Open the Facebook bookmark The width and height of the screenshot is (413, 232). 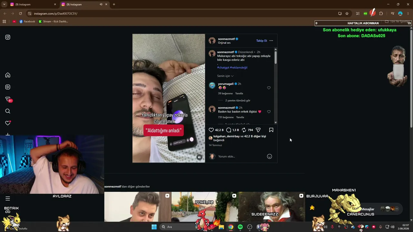click(x=27, y=22)
